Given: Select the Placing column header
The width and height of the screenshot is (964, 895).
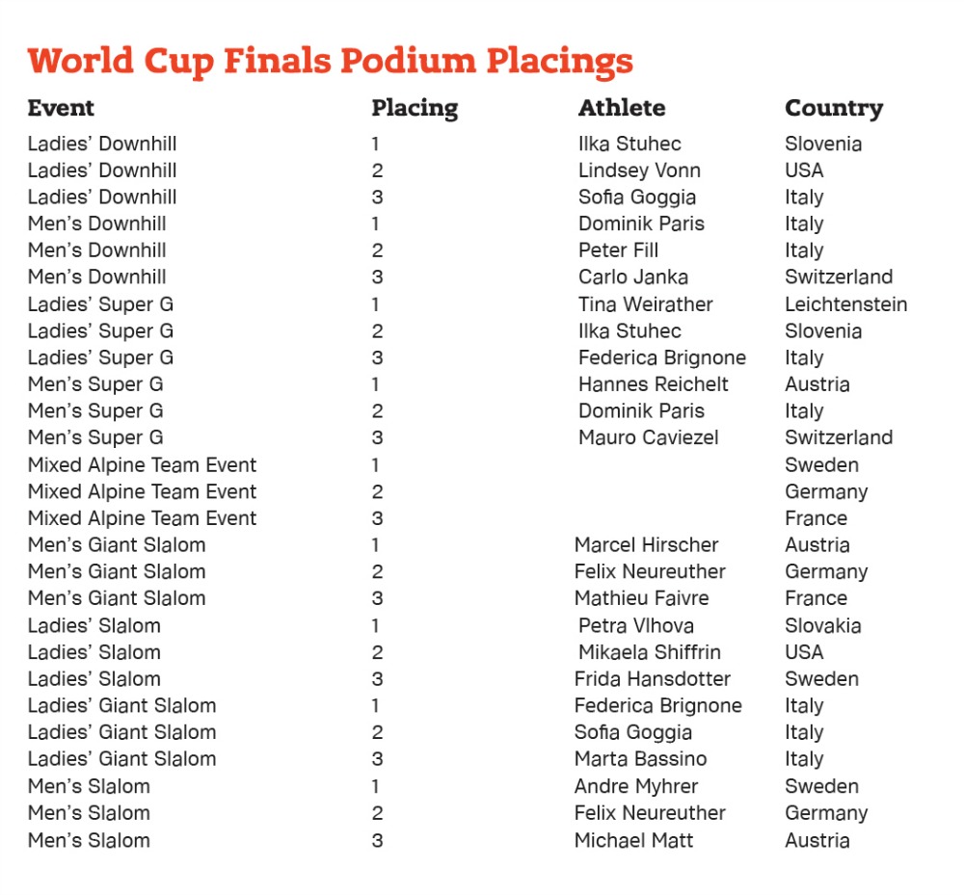Looking at the screenshot, I should point(415,109).
